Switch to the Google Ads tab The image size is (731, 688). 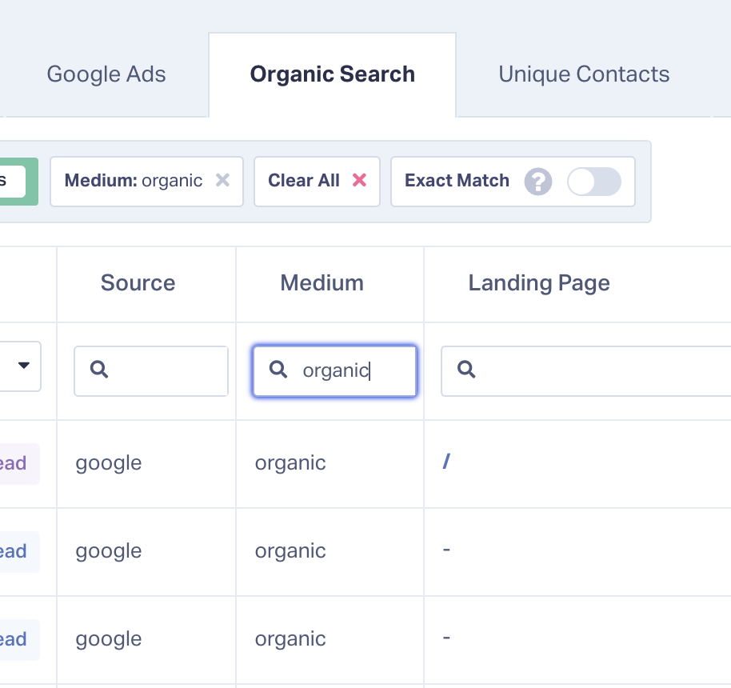(x=106, y=74)
